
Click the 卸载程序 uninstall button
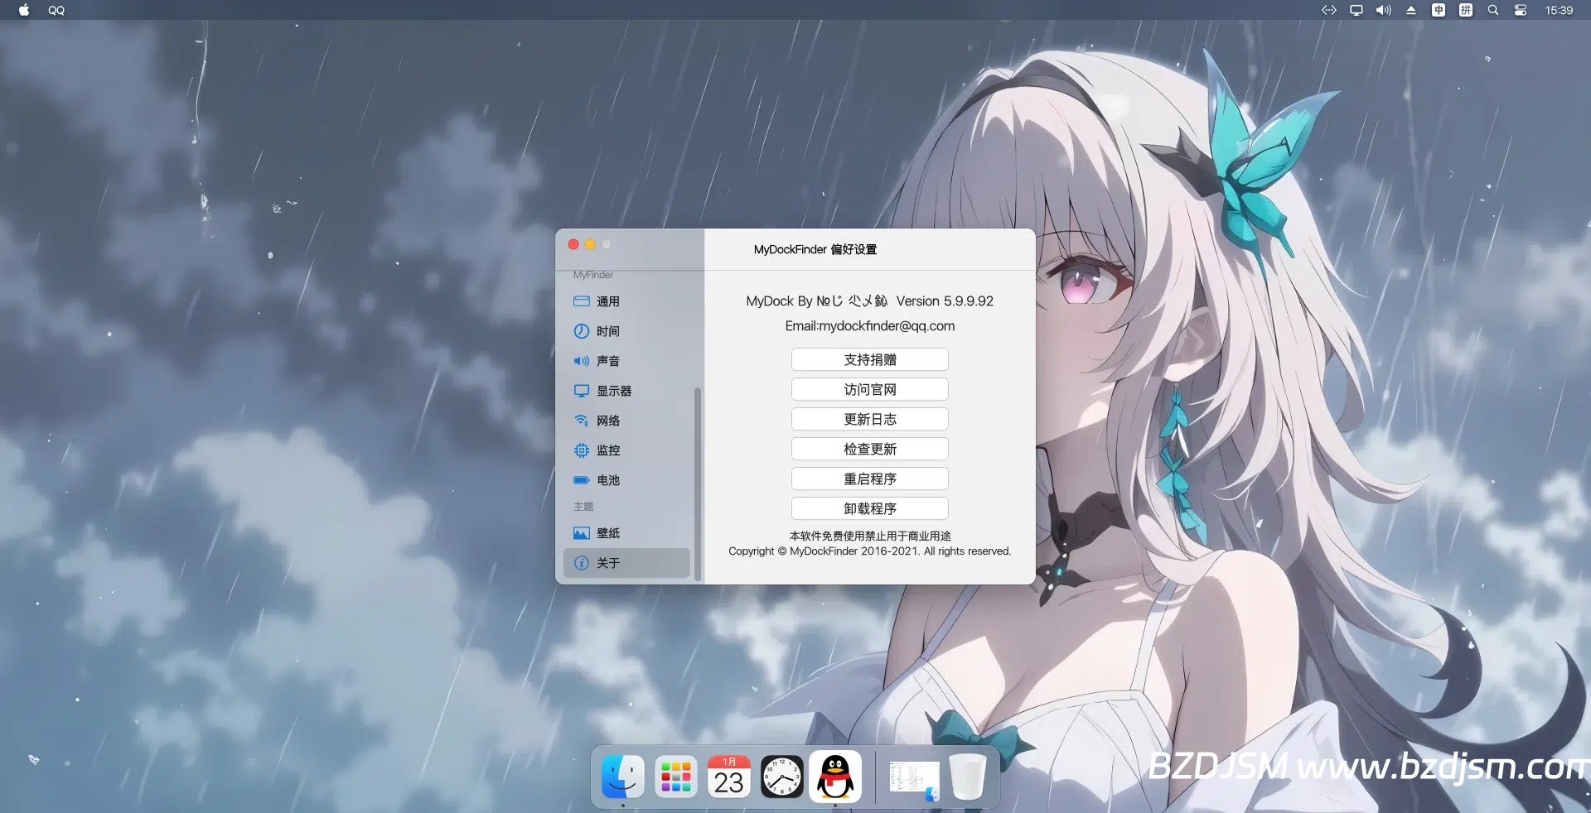[x=869, y=508]
